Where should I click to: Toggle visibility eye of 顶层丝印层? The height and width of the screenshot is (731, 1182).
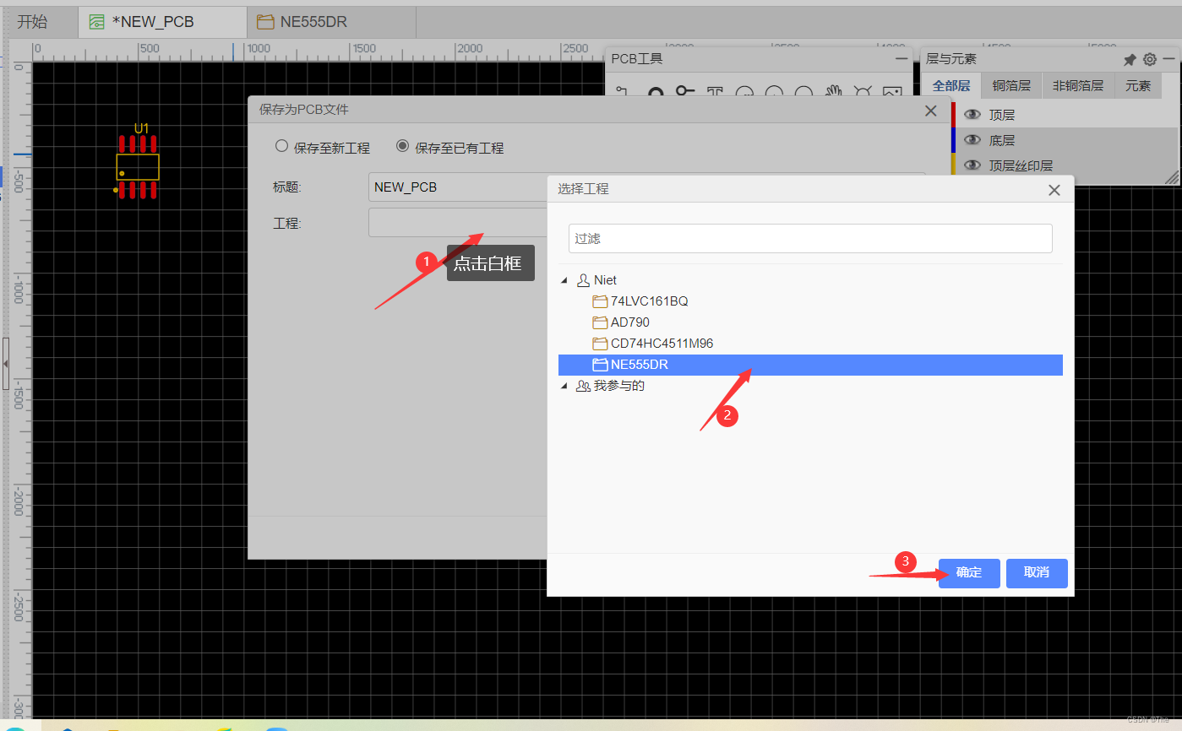click(972, 165)
